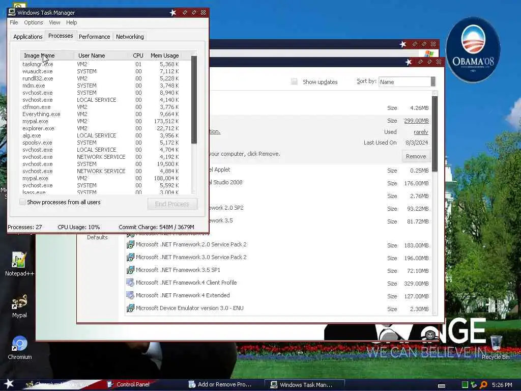Click the keyboard icon in system tray
Image resolution: width=521 pixels, height=391 pixels.
tap(442, 386)
